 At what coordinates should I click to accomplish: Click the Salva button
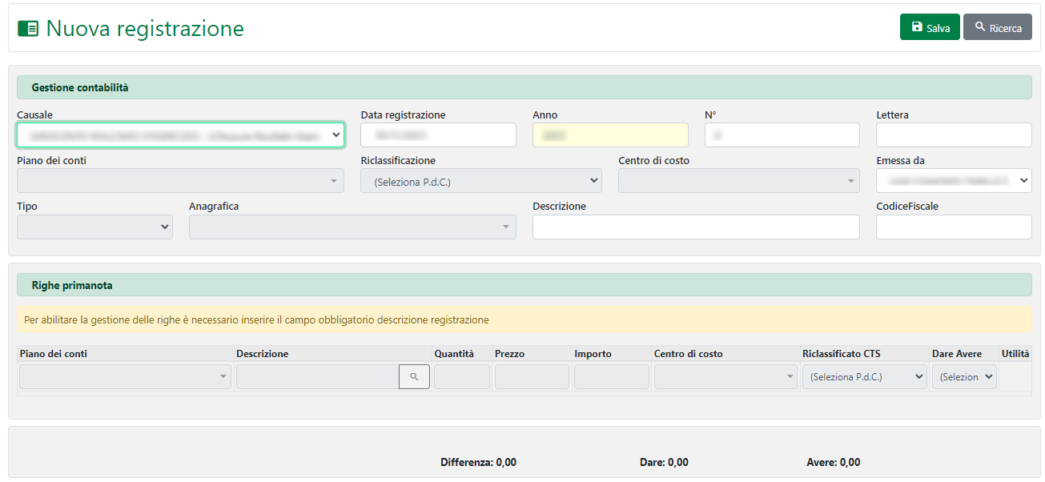[929, 27]
